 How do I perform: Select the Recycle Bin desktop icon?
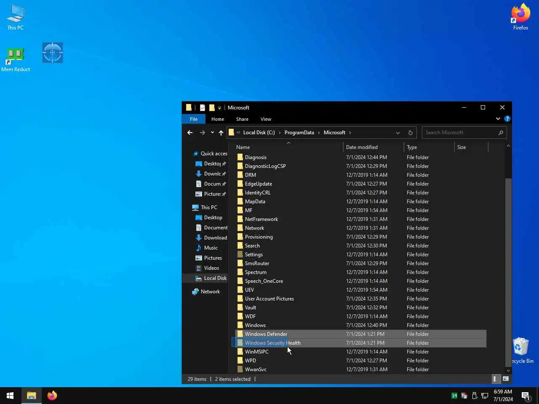(521, 351)
